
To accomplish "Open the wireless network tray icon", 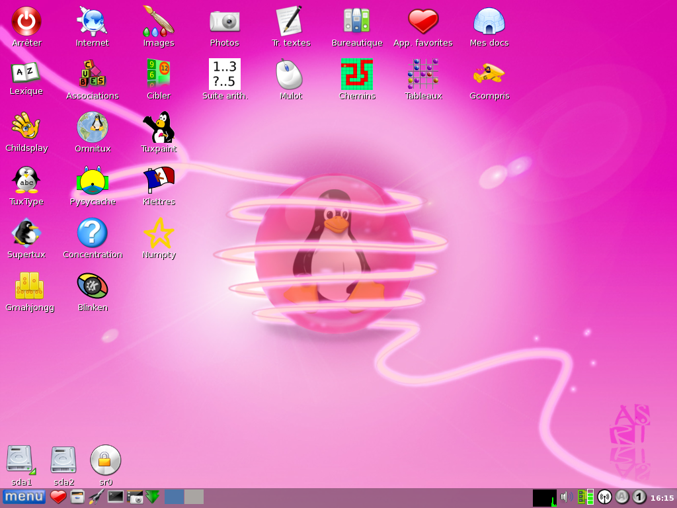I will 604,497.
